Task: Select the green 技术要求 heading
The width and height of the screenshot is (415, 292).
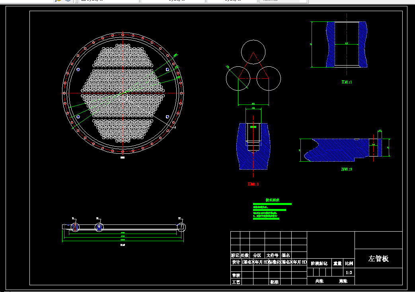Action: pos(272,200)
